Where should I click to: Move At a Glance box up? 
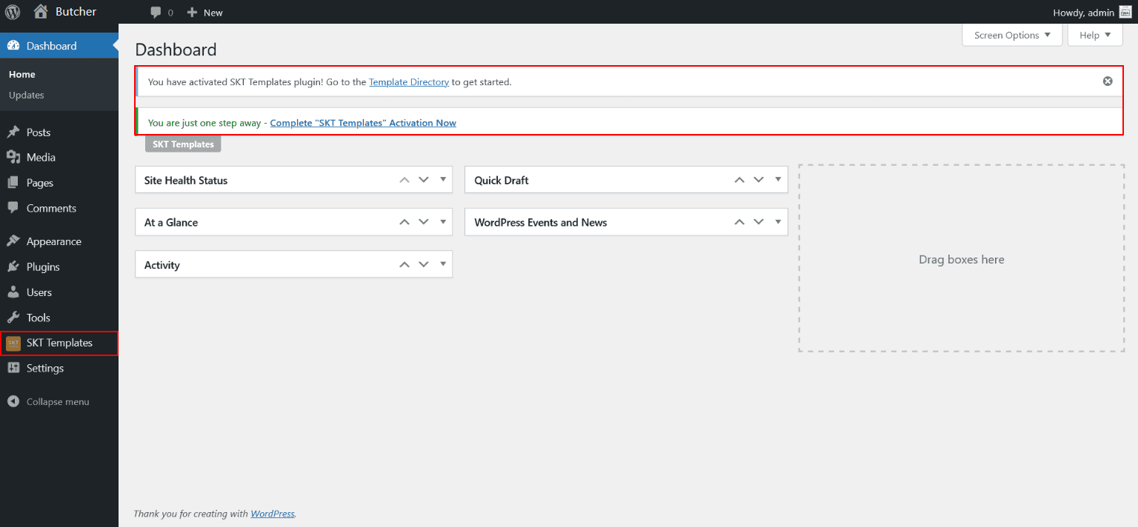[405, 222]
